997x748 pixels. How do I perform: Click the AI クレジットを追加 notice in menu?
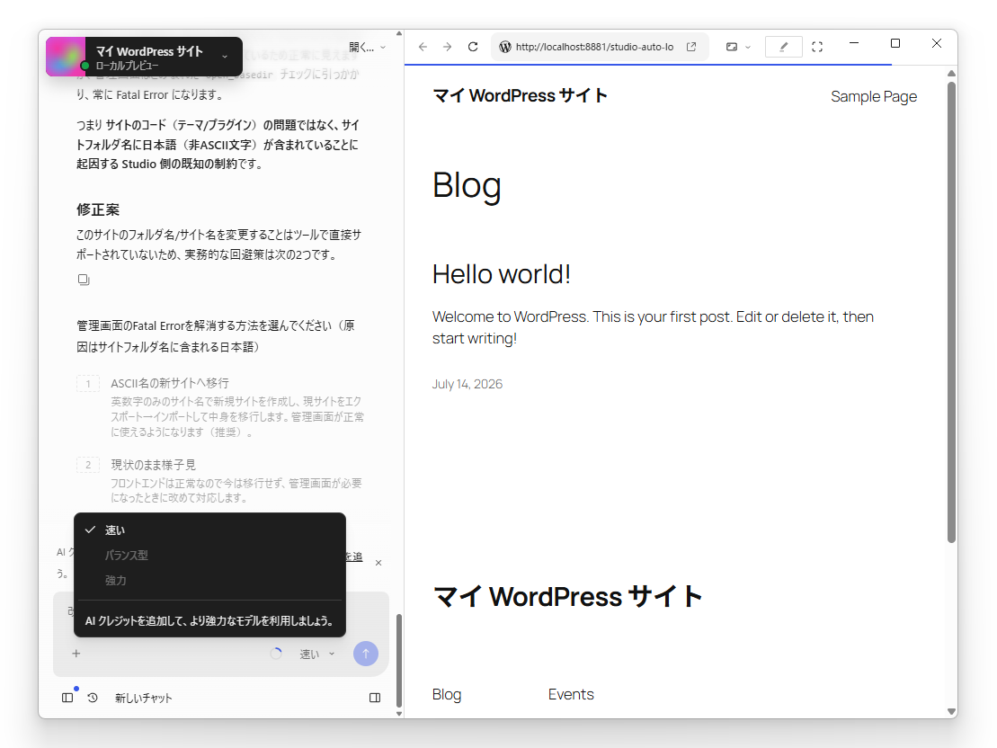pos(209,621)
